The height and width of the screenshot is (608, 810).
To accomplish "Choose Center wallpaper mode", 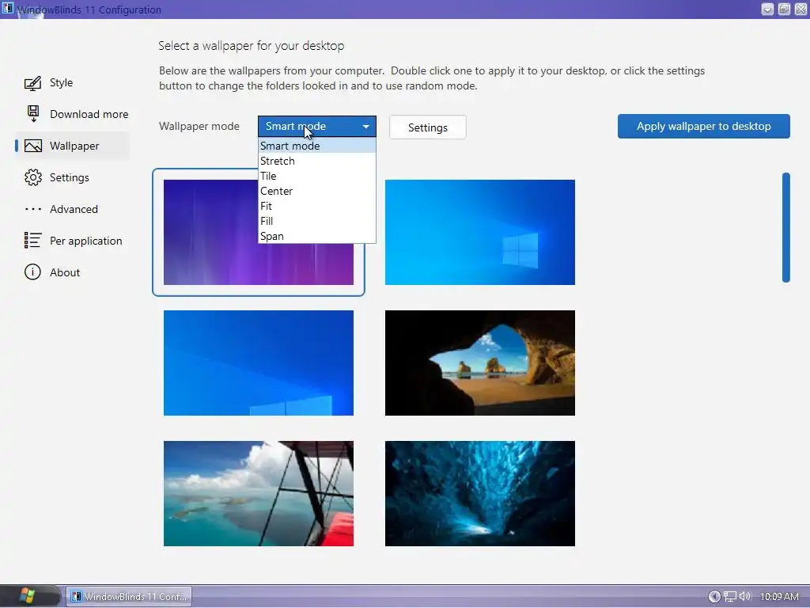I will click(316, 191).
